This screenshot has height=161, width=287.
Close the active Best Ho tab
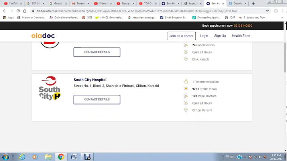(x=223, y=4)
